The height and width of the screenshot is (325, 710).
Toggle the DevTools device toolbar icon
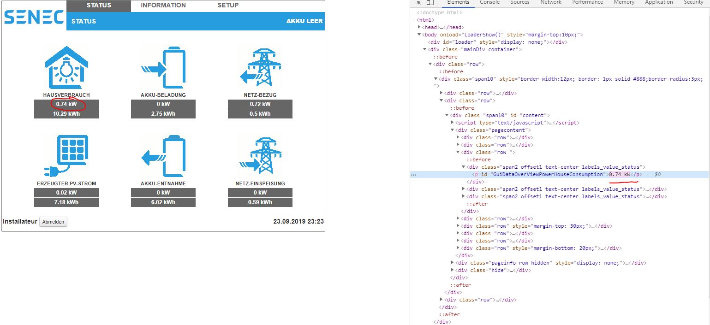click(x=430, y=2)
